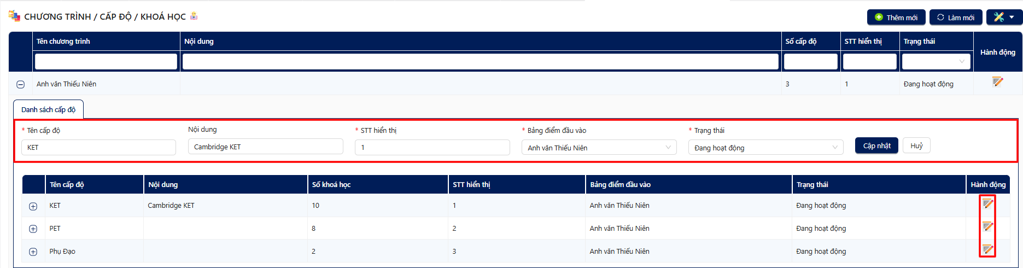Viewport: 1023px width, 268px height.
Task: Click the Cập nhật button
Action: [876, 146]
